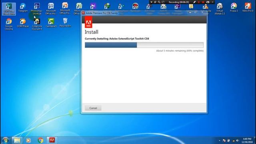Select CyberLink YouCam 5 desktop icon
This screenshot has width=256, height=144.
(37, 24)
